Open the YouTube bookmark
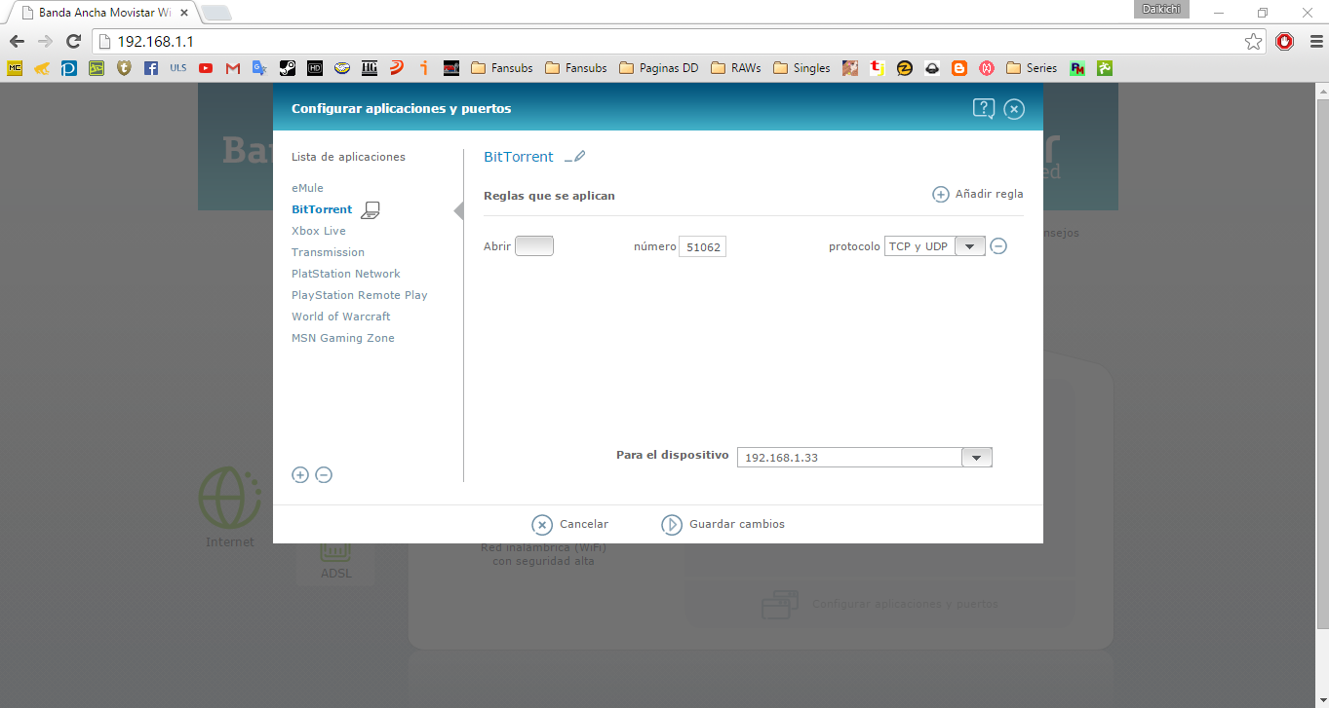This screenshot has height=708, width=1329. pos(206,68)
